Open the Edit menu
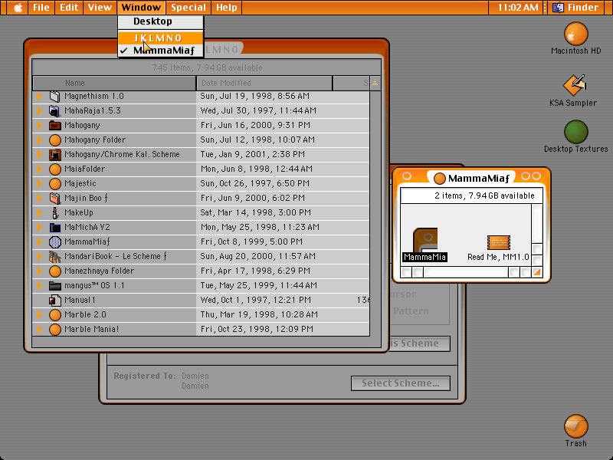This screenshot has height=460, width=613. click(x=69, y=8)
